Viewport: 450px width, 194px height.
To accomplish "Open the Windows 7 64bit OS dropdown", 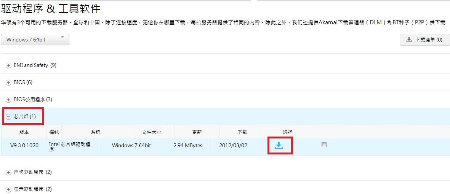I will point(35,40).
